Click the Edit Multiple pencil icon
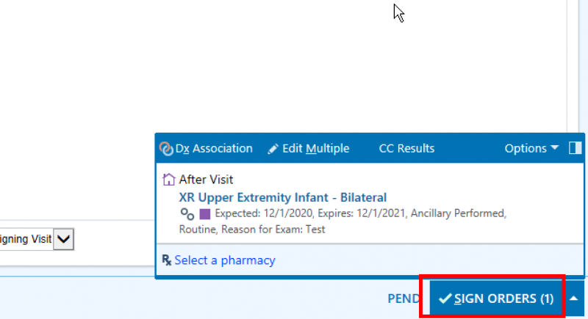 [x=273, y=149]
